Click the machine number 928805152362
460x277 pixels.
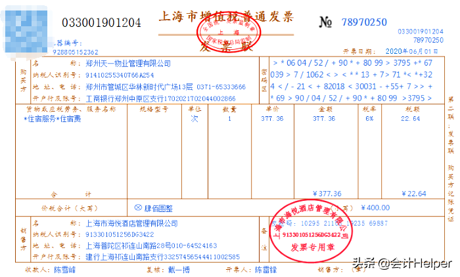76,52
